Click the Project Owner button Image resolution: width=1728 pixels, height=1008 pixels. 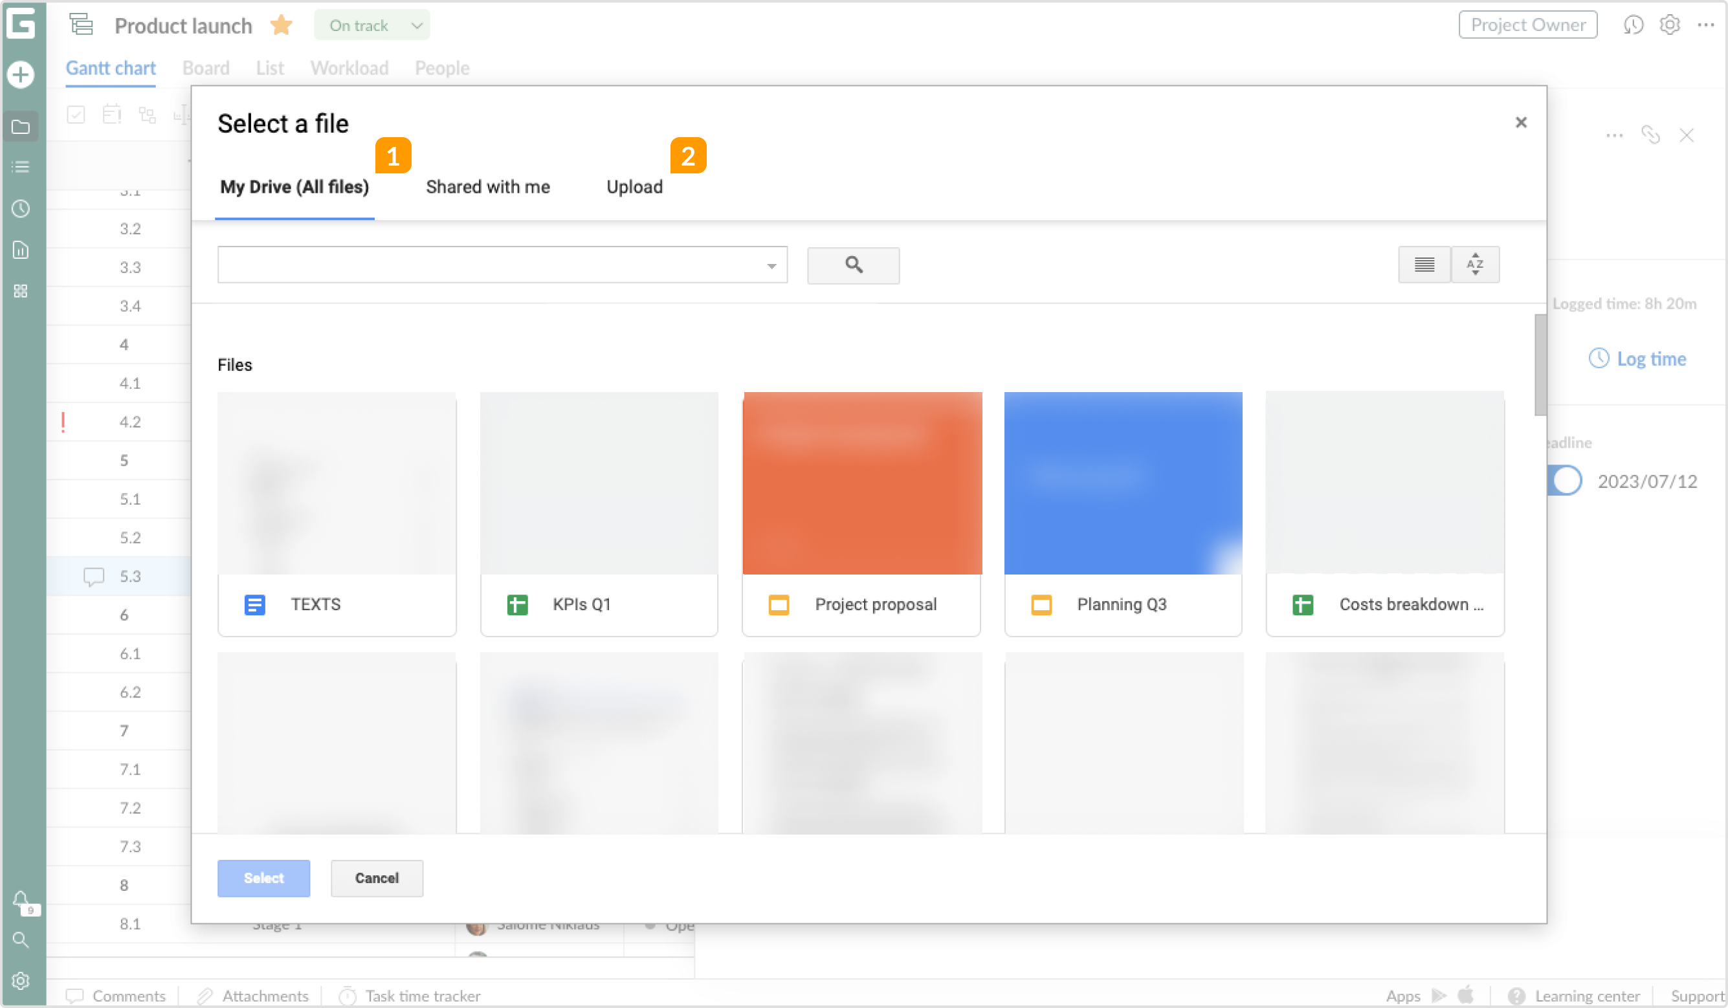click(1528, 25)
